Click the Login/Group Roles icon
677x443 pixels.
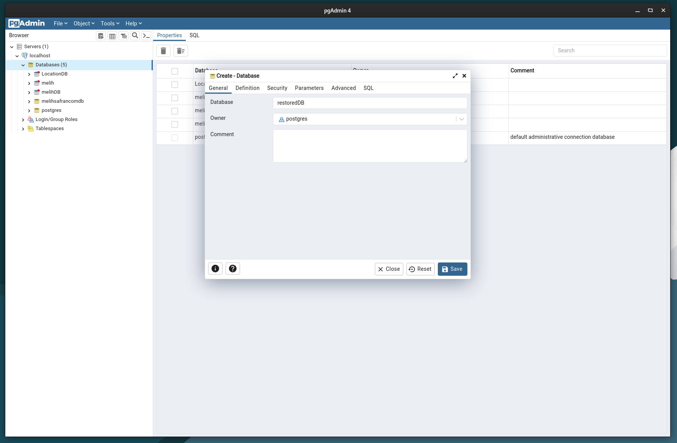coord(31,119)
